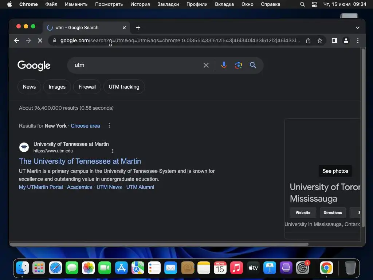Clear the Google search box

(x=206, y=65)
